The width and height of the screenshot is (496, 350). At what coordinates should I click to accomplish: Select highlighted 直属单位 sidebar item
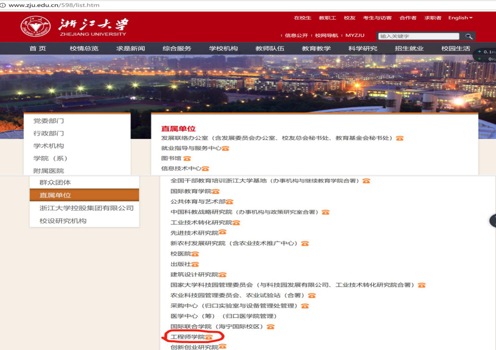pos(84,195)
